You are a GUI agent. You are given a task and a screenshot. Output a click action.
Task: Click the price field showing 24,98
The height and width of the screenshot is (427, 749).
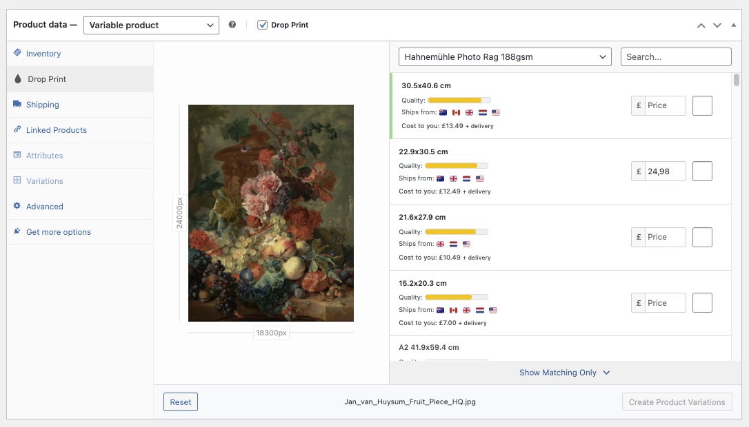665,171
